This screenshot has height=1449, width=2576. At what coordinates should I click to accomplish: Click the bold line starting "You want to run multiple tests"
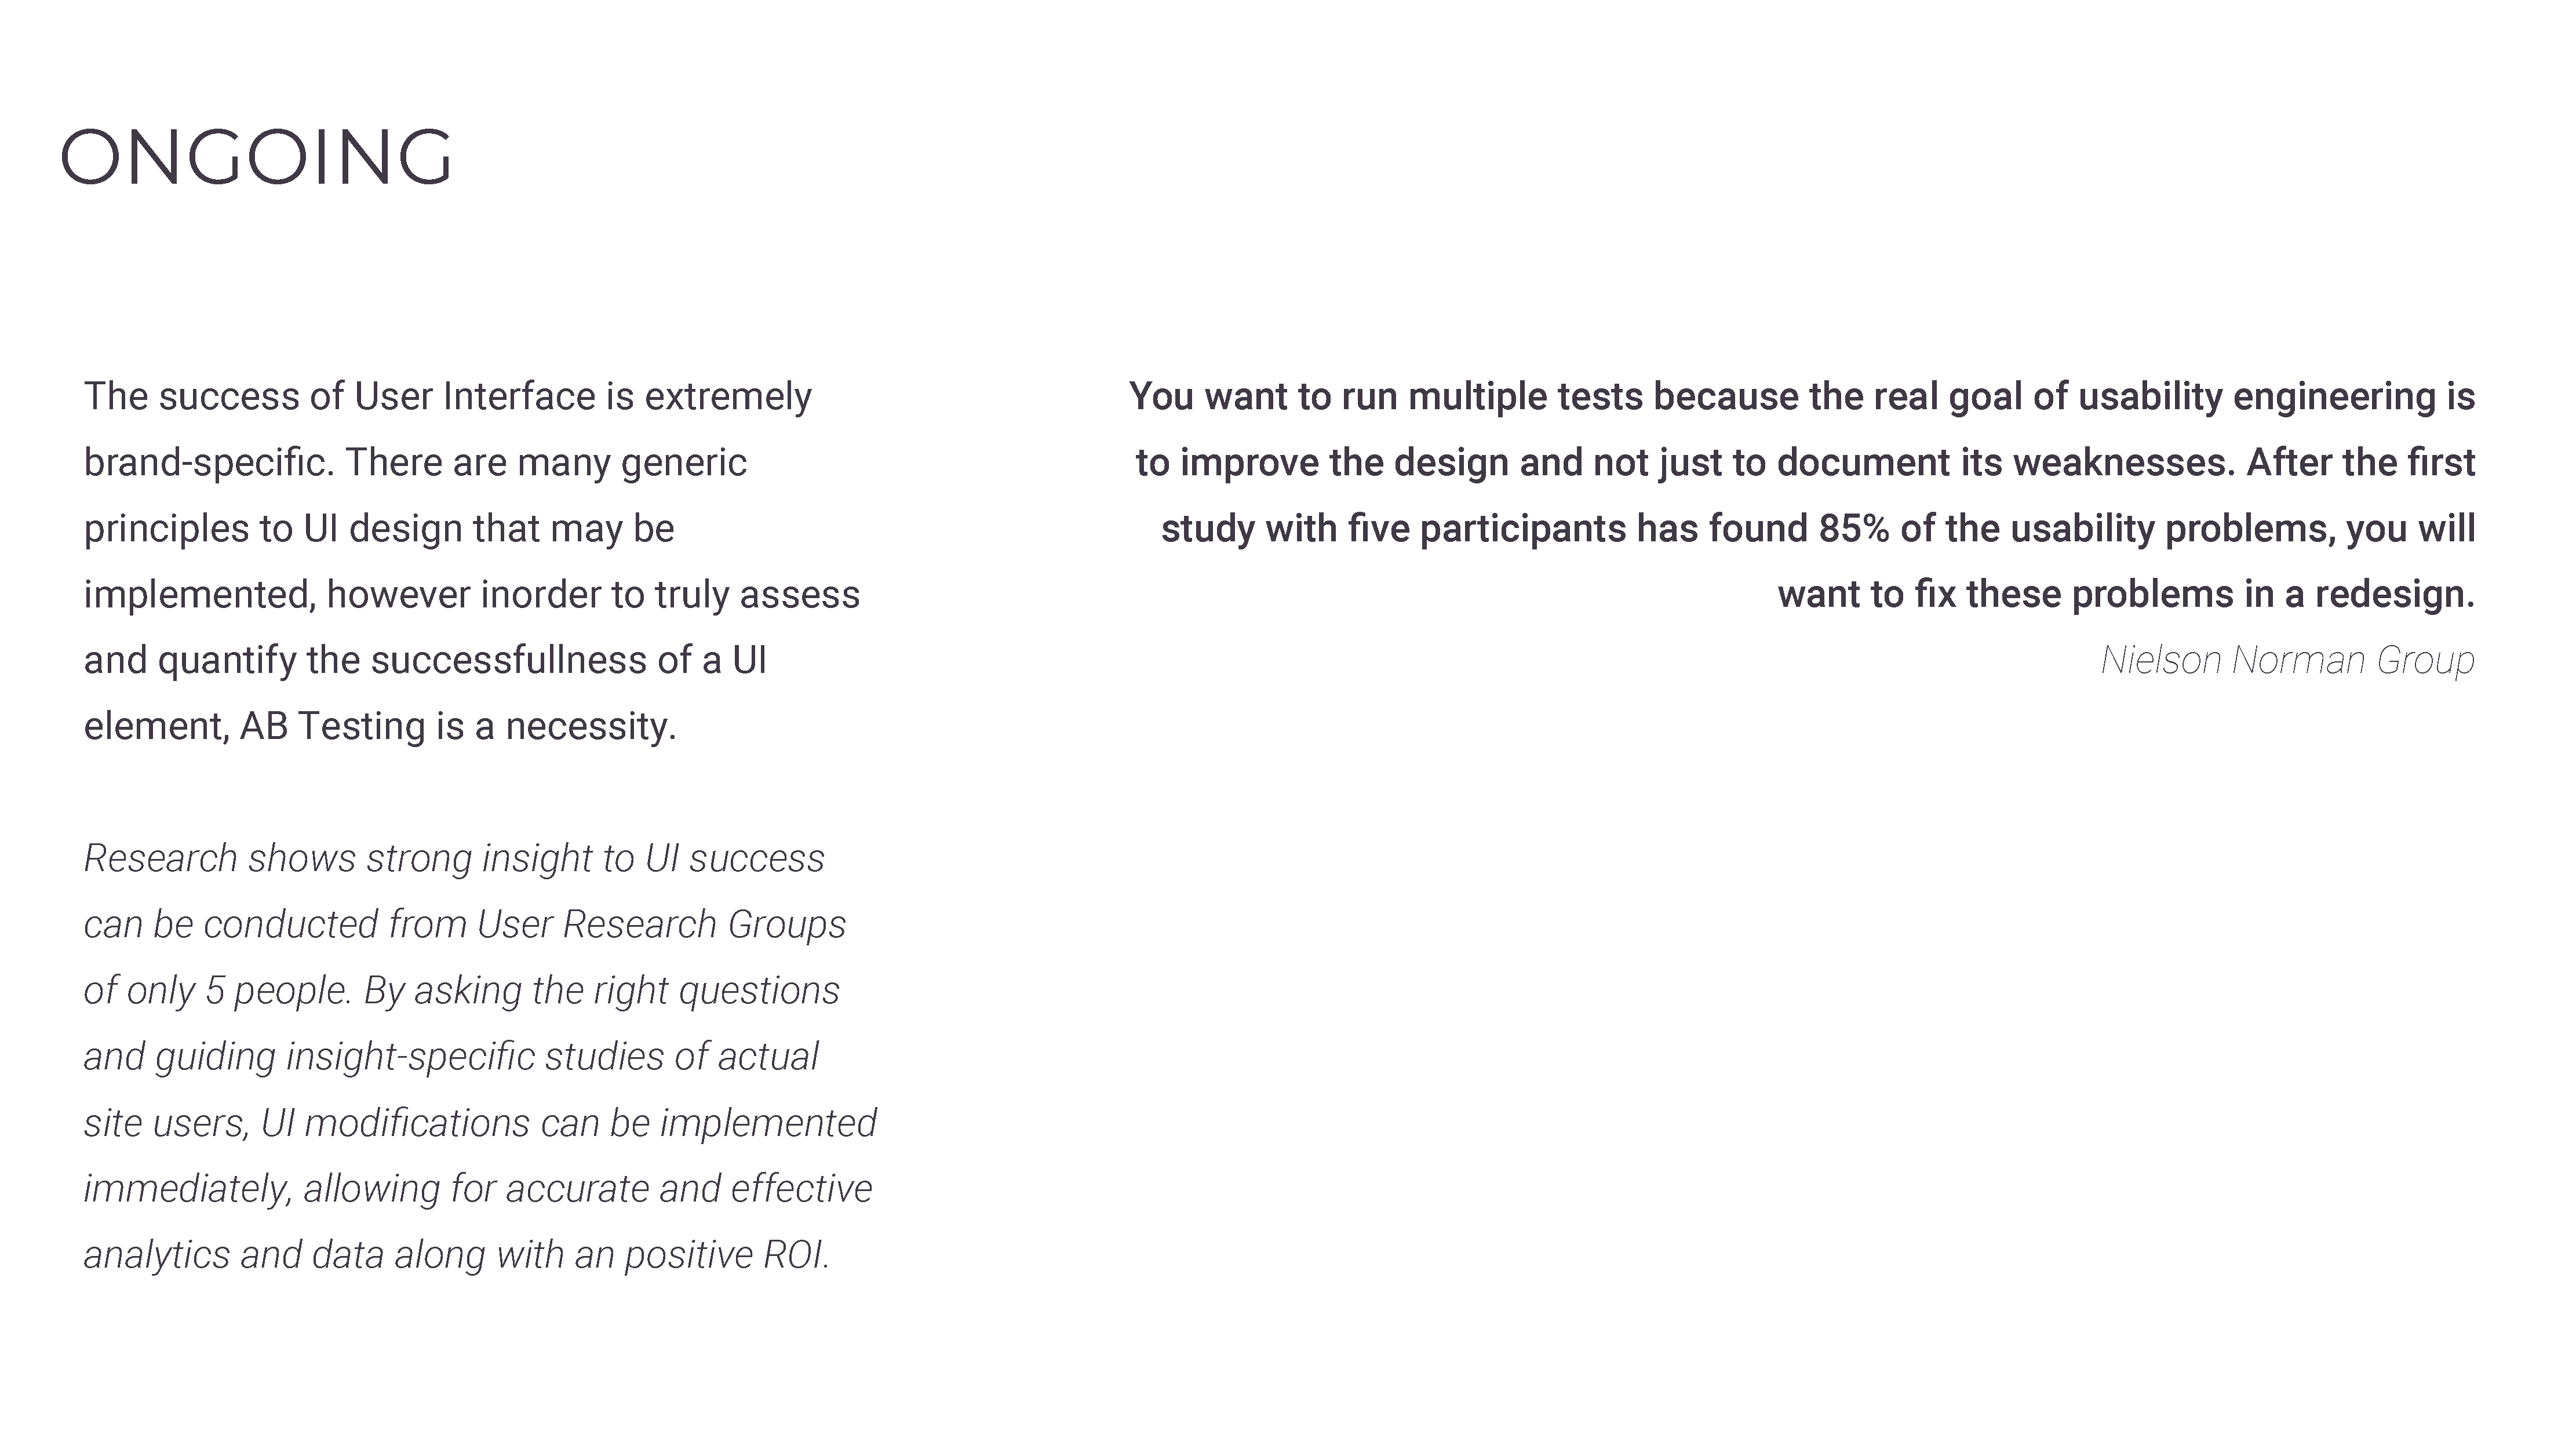point(1801,397)
